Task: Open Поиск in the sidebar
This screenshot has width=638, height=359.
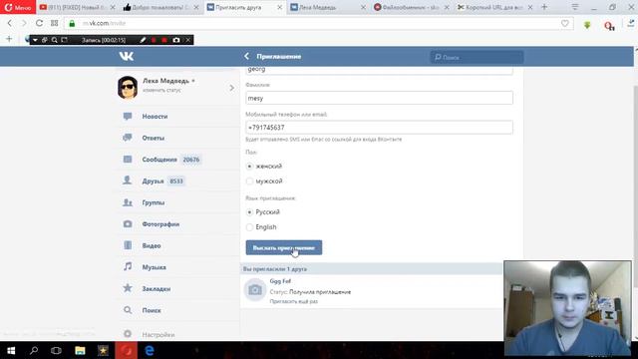Action: [x=178, y=310]
